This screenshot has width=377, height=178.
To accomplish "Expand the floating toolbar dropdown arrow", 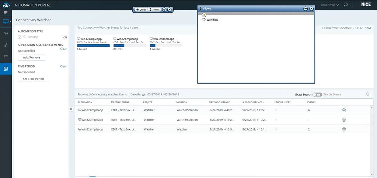I will [164, 10].
